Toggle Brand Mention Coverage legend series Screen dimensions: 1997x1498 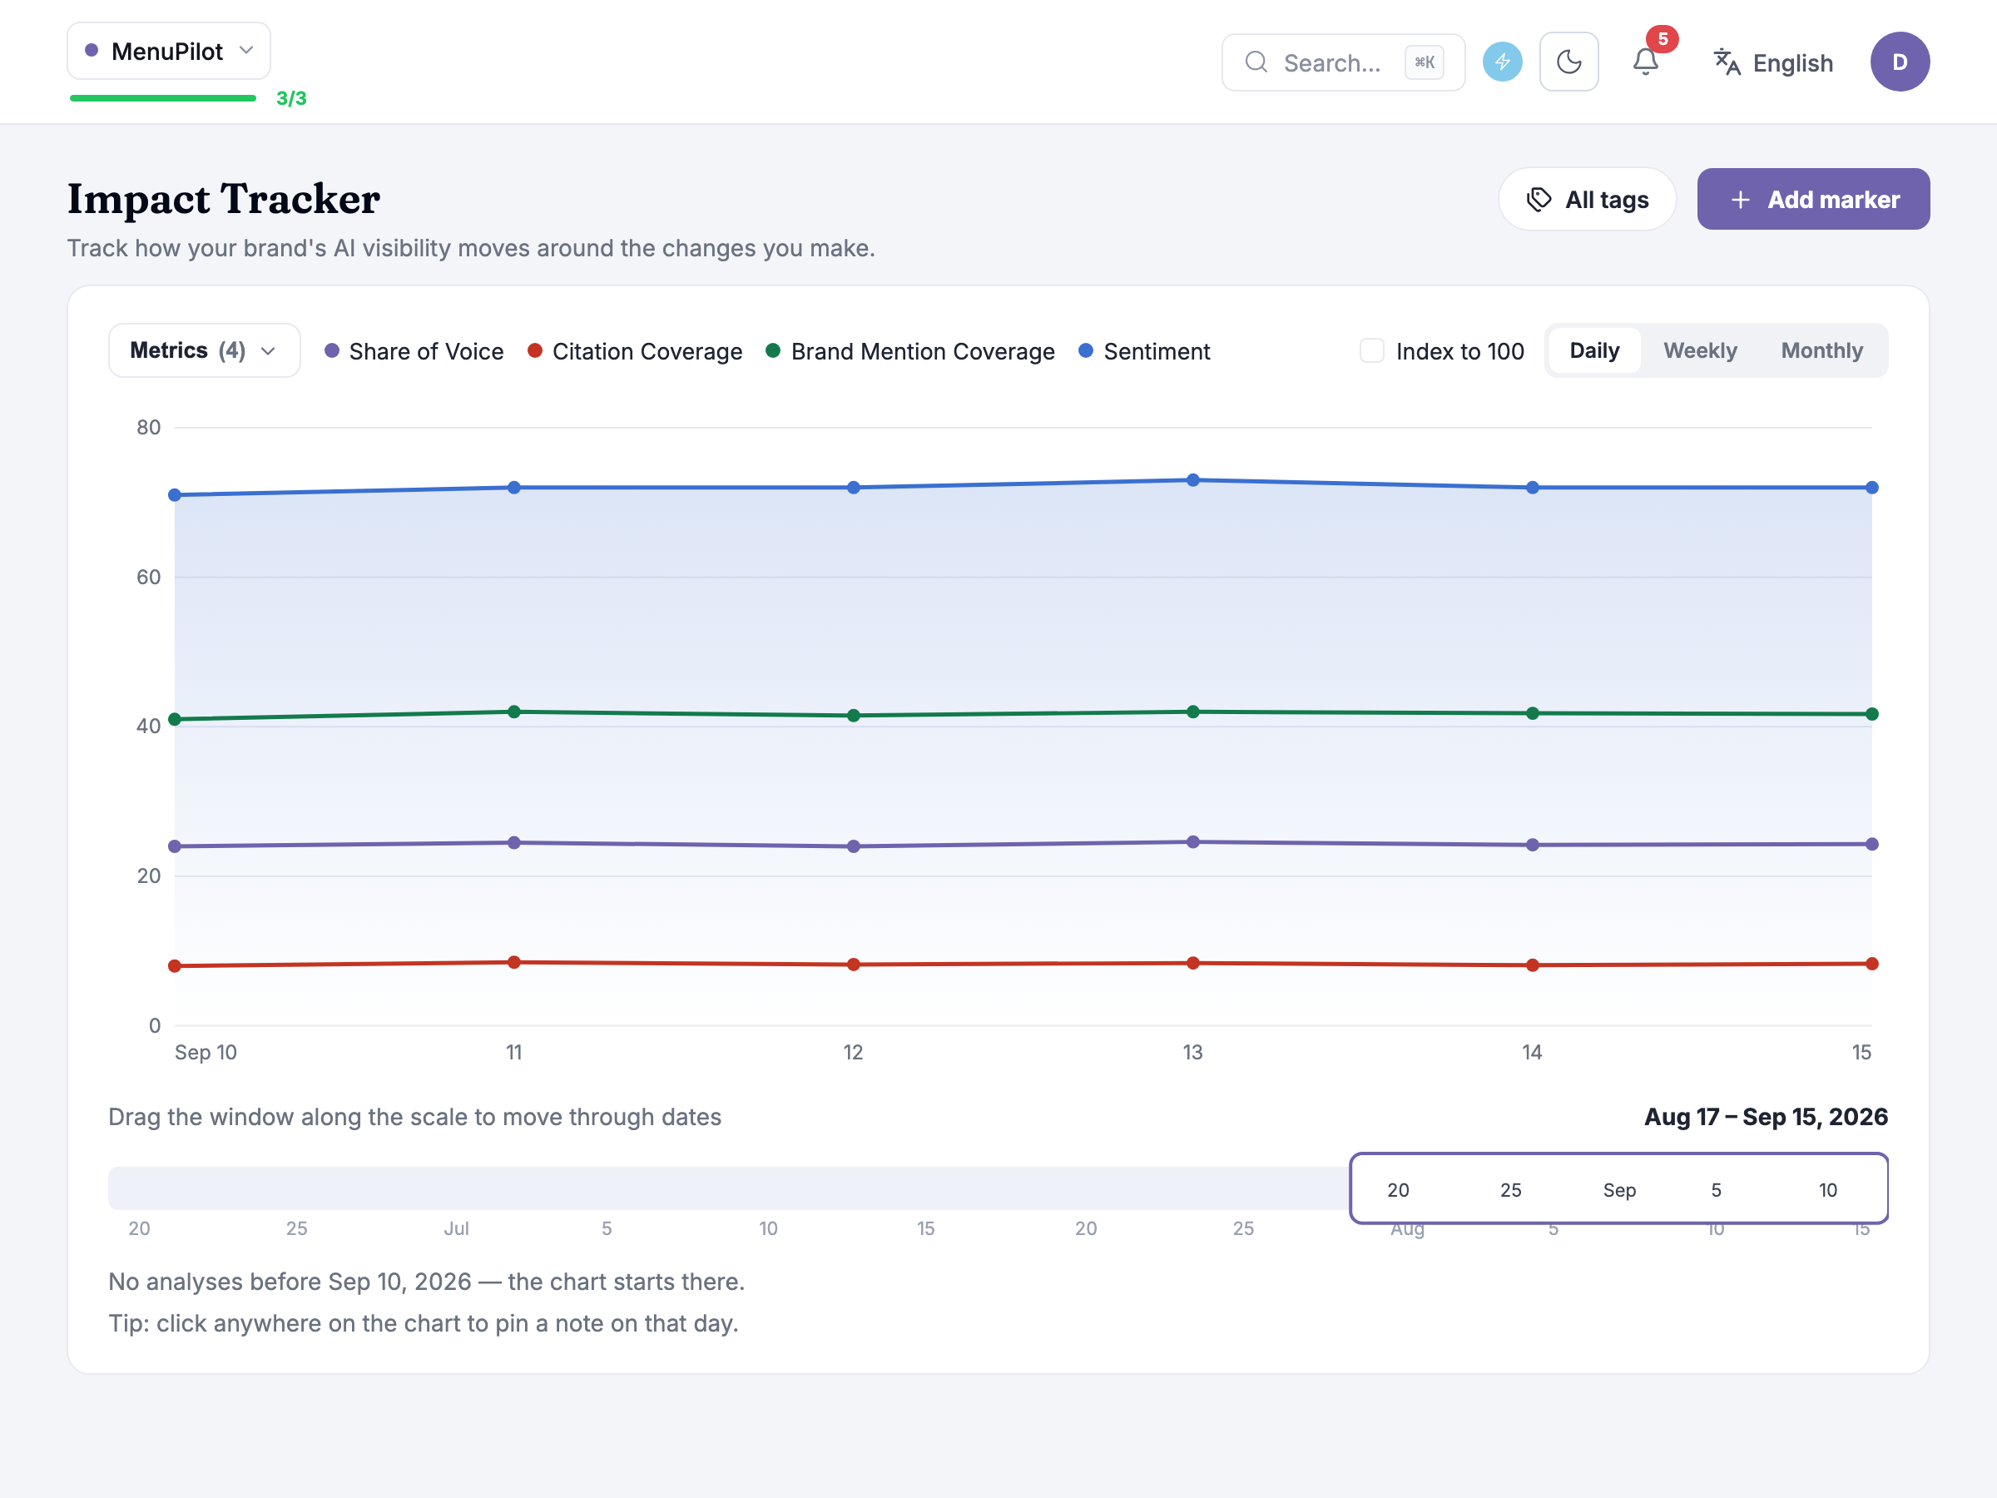click(910, 351)
